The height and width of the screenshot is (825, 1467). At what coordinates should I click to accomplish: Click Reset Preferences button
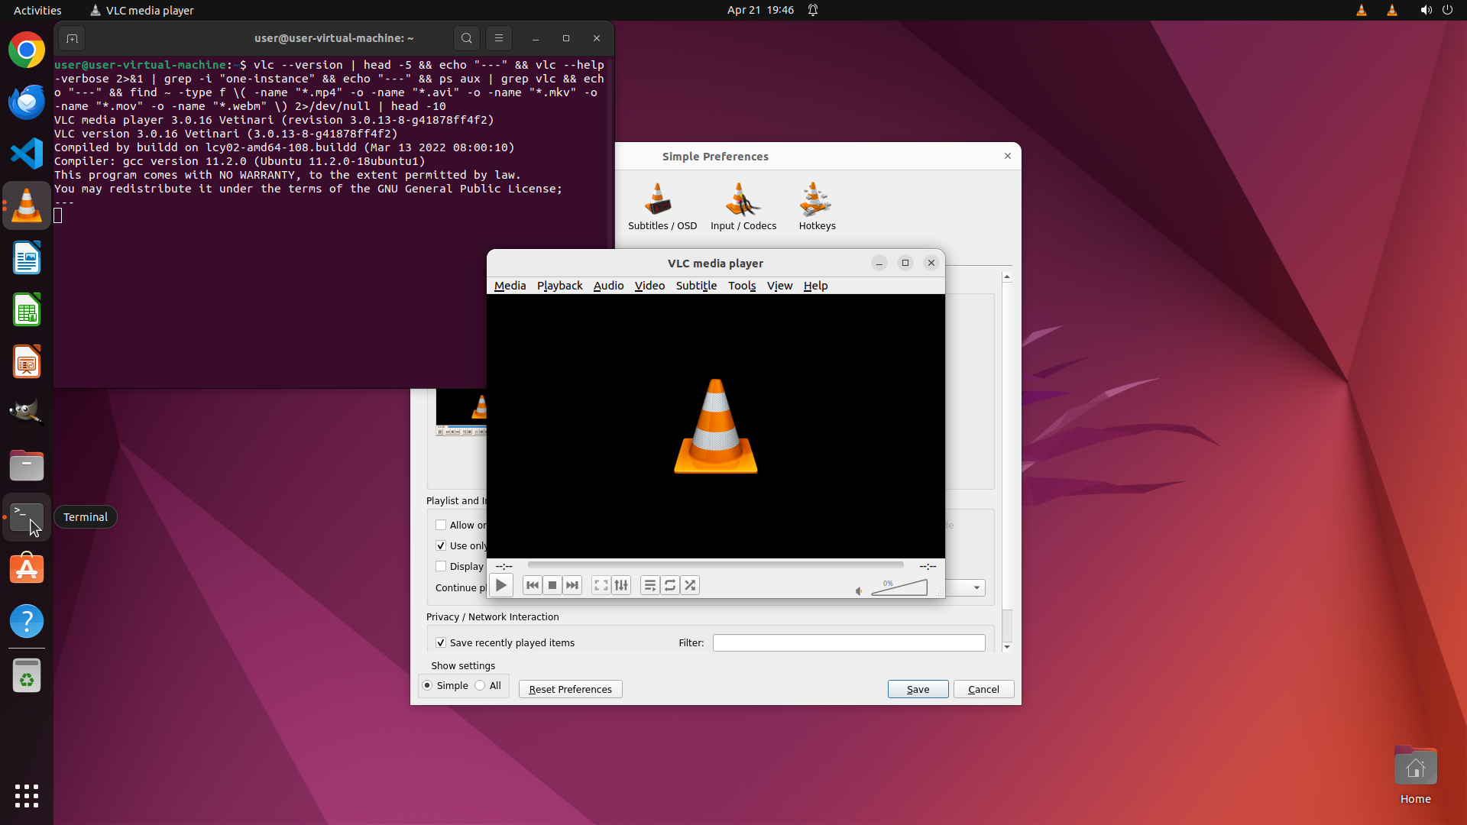coord(570,689)
